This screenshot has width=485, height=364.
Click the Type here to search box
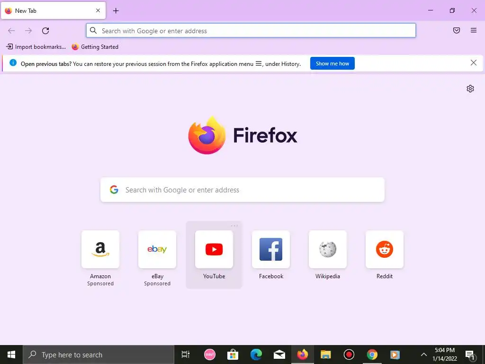pos(99,355)
